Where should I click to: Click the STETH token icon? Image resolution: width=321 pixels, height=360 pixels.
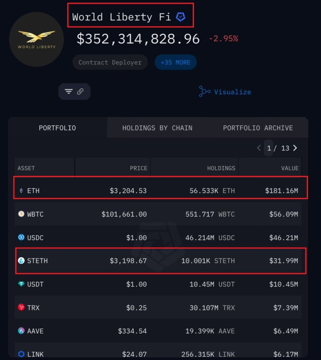pyautogui.click(x=21, y=261)
